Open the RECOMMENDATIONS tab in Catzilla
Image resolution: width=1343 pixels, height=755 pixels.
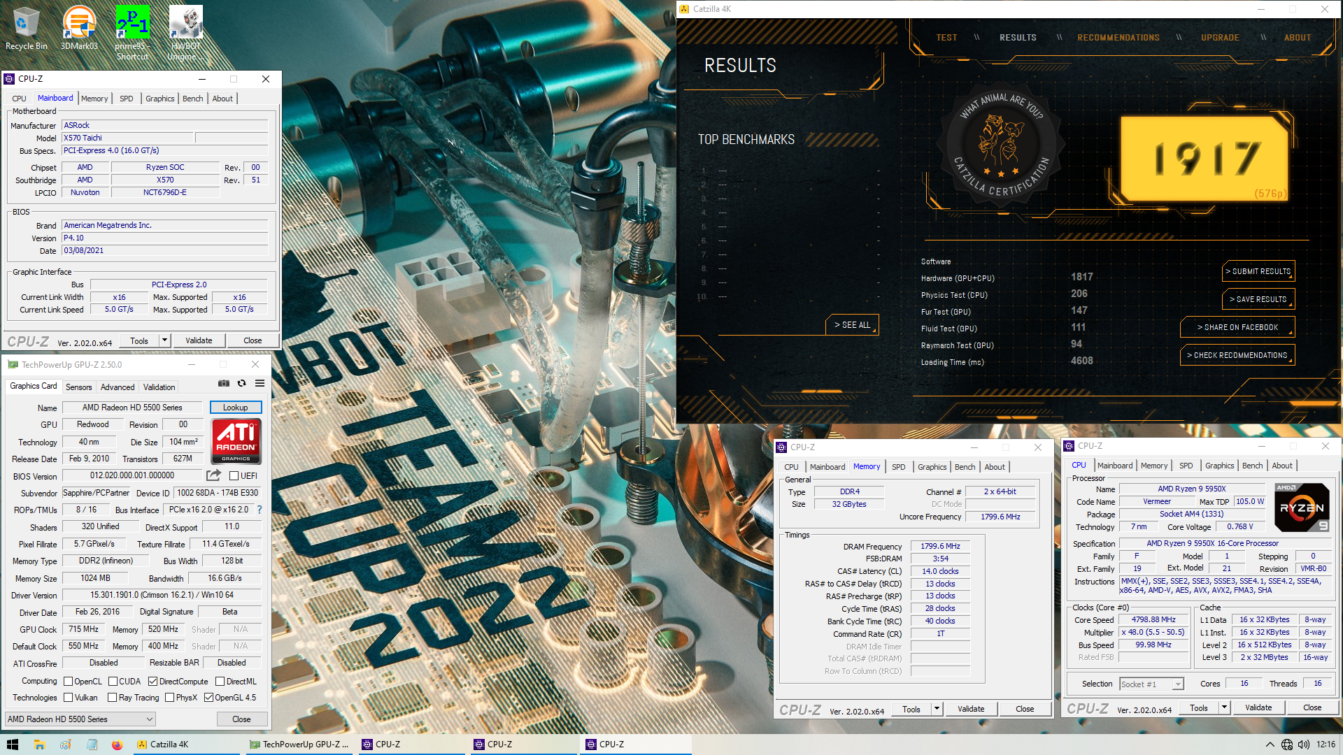(x=1118, y=38)
